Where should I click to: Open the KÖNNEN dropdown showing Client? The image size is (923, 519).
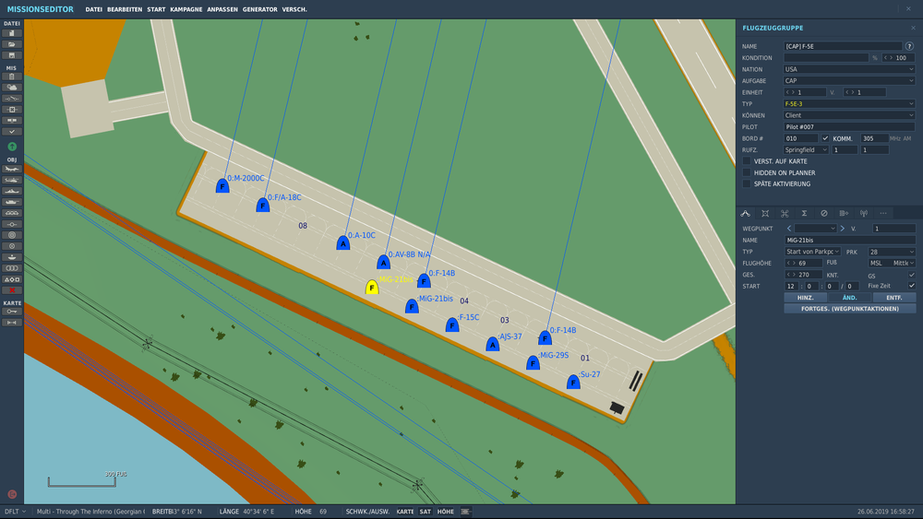coord(849,115)
